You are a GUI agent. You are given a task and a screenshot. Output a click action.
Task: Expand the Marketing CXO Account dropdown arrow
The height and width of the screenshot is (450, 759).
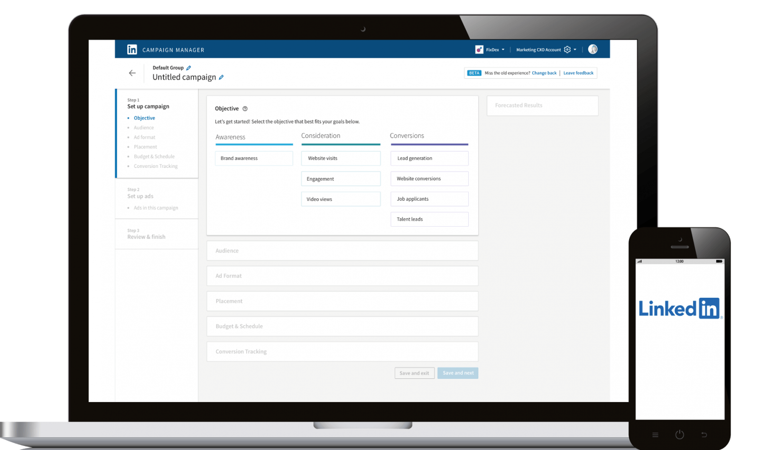coord(575,50)
